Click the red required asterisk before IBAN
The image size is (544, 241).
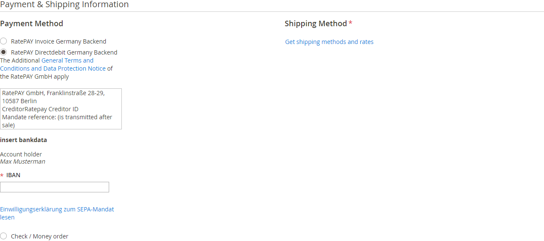pos(2,175)
